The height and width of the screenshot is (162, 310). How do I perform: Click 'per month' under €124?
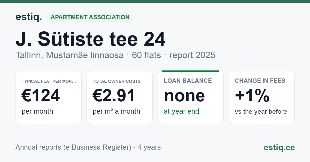tap(37, 111)
